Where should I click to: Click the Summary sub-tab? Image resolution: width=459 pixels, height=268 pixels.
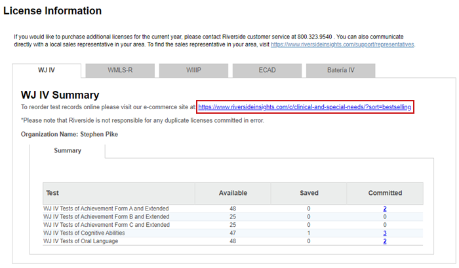tap(68, 150)
